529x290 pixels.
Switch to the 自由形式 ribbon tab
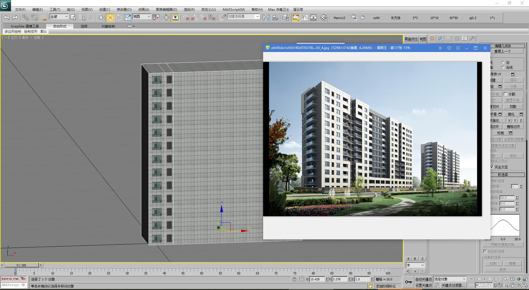[x=60, y=26]
